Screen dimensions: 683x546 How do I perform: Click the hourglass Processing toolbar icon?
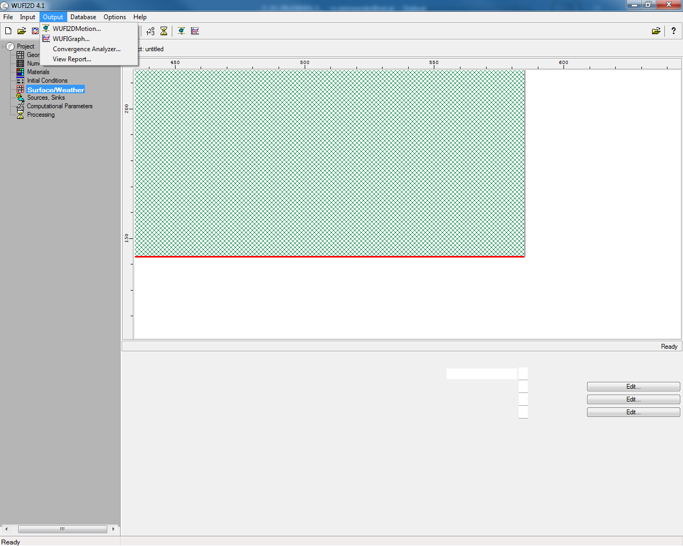click(x=164, y=31)
